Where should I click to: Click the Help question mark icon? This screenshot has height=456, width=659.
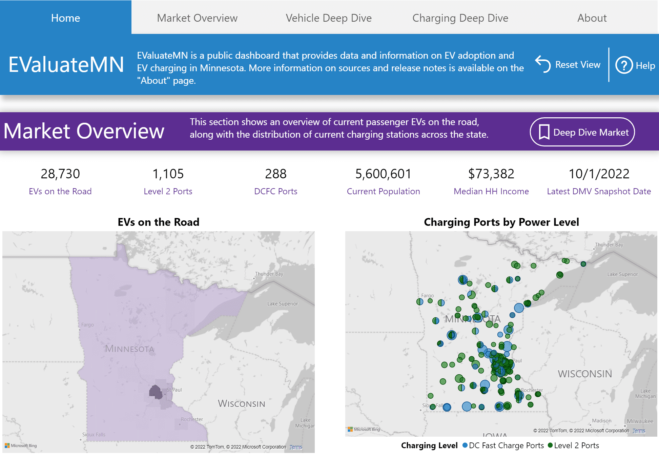pos(624,65)
